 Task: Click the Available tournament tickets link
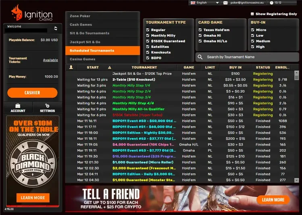[50, 60]
